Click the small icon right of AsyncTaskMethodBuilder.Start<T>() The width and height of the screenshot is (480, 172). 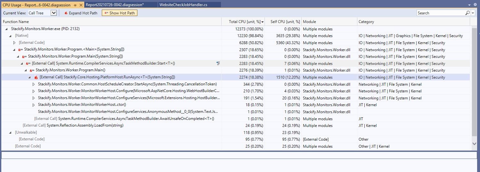point(218,63)
